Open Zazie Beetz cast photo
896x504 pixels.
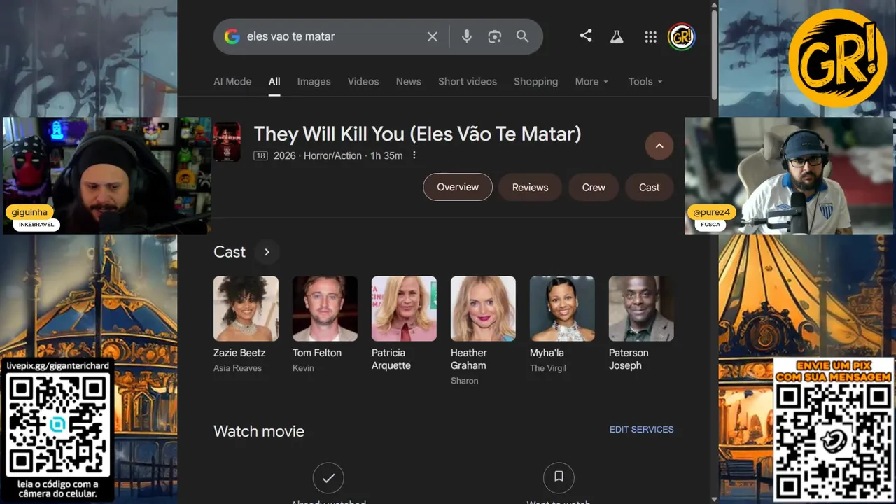(x=246, y=309)
